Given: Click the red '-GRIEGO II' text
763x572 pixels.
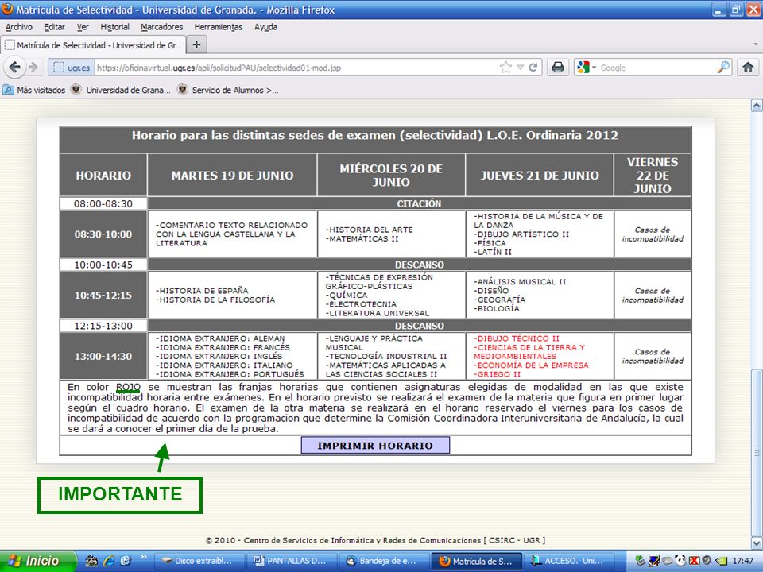Looking at the screenshot, I should tap(498, 374).
